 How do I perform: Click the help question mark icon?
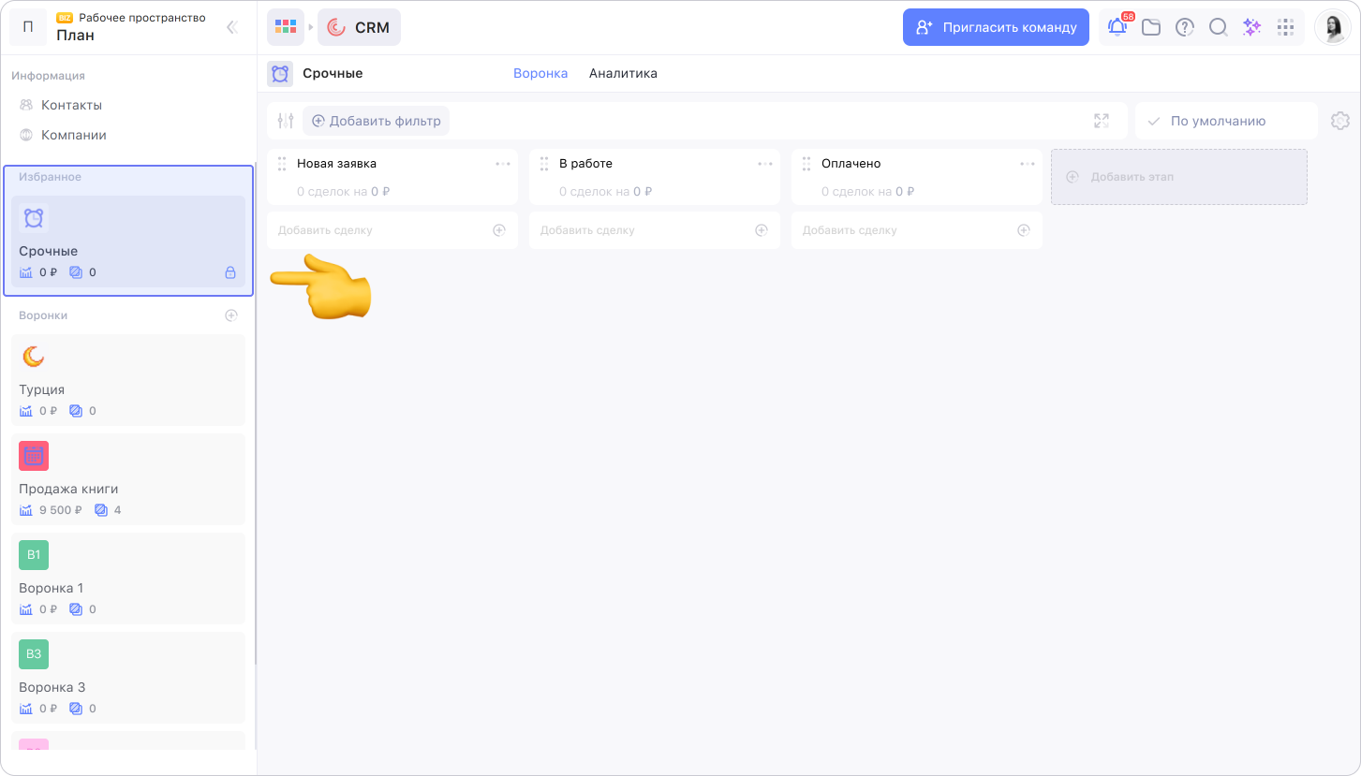[x=1185, y=27]
